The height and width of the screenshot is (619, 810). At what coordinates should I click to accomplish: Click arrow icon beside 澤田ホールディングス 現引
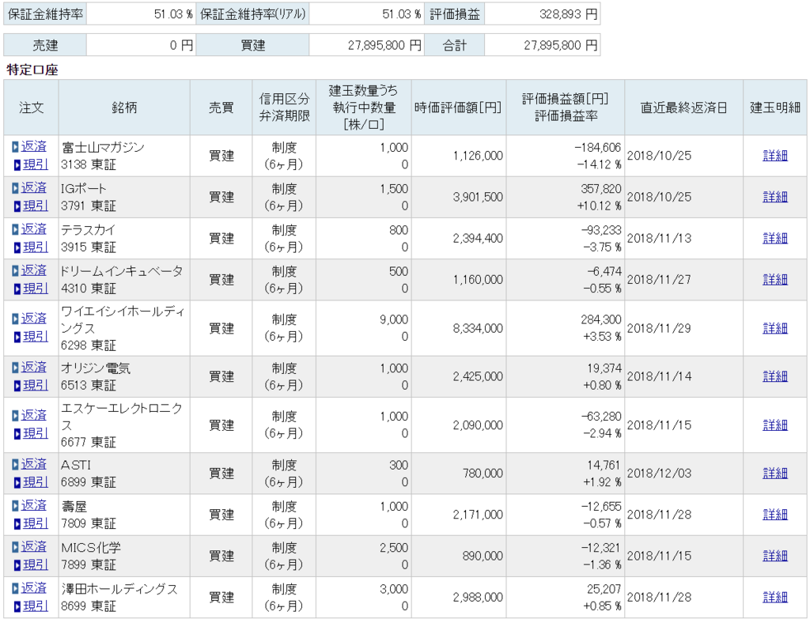17,606
